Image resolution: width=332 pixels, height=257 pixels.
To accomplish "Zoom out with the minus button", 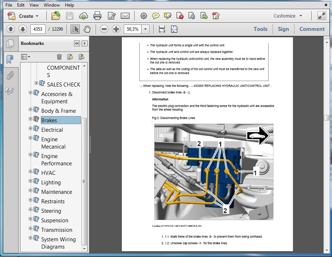I will pyautogui.click(x=104, y=29).
